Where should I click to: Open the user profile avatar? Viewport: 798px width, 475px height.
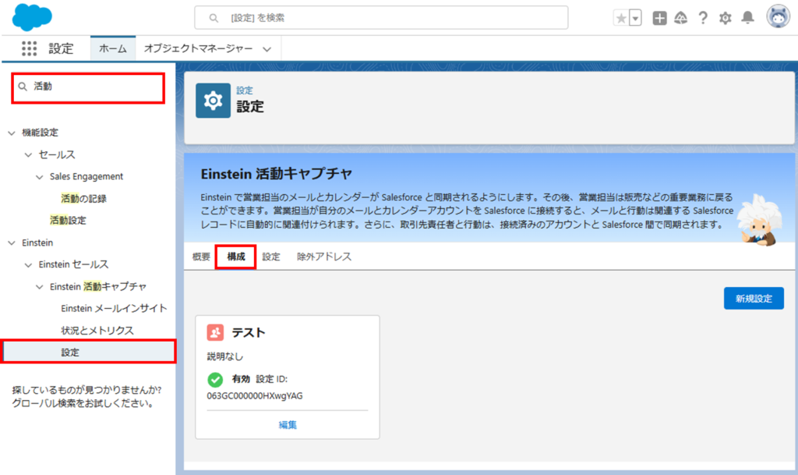click(779, 17)
